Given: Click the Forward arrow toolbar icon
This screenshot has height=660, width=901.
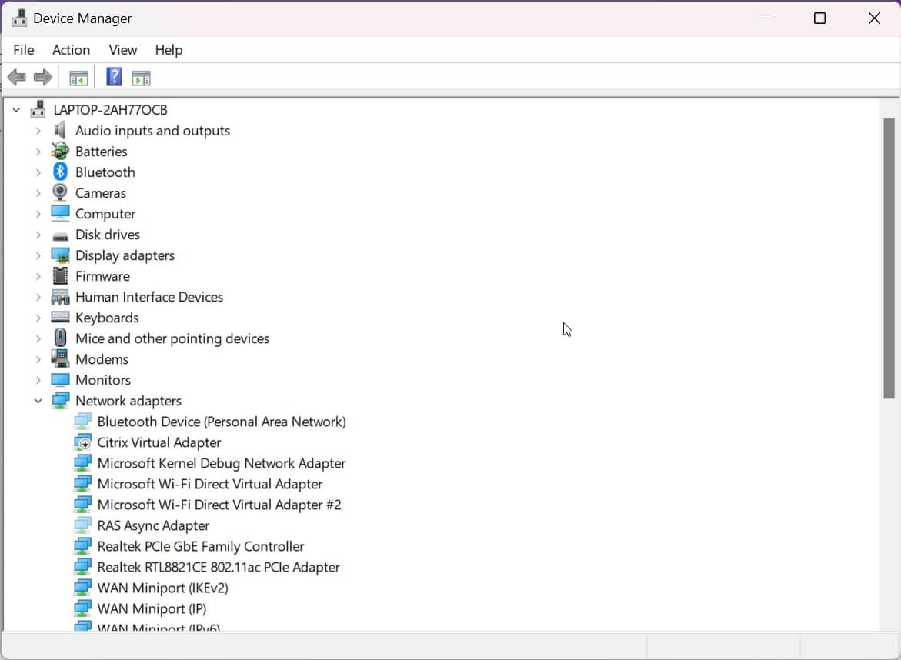Looking at the screenshot, I should pyautogui.click(x=43, y=77).
